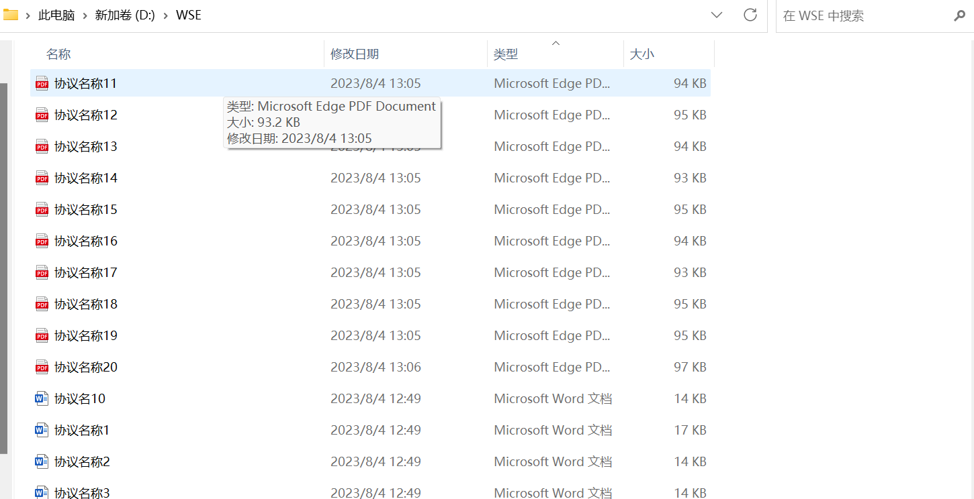Select file 协议名称17

370,273
